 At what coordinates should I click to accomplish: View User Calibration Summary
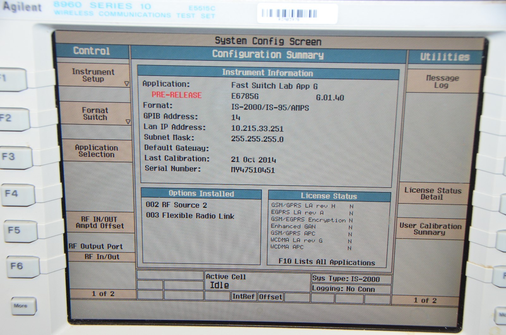pyautogui.click(x=430, y=229)
